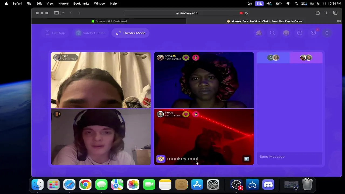The height and width of the screenshot is (194, 345).
Task: Open the history clock icon
Action: coord(300,33)
